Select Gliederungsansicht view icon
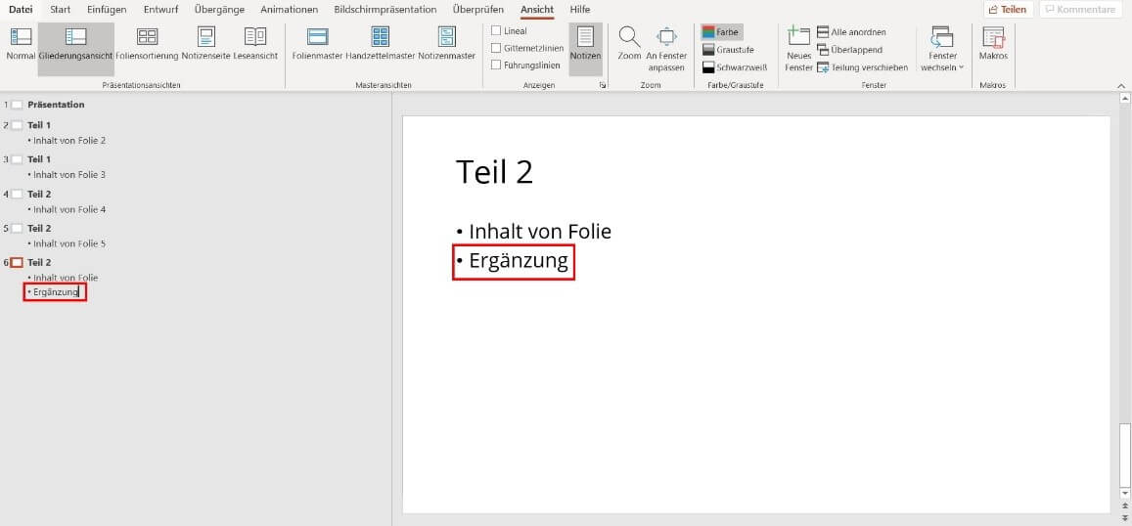This screenshot has width=1132, height=526. click(x=75, y=37)
